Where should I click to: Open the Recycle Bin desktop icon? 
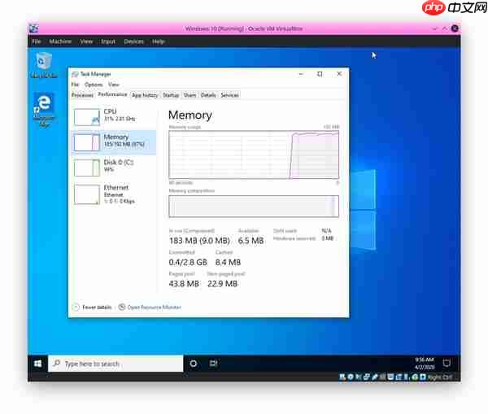coord(44,65)
